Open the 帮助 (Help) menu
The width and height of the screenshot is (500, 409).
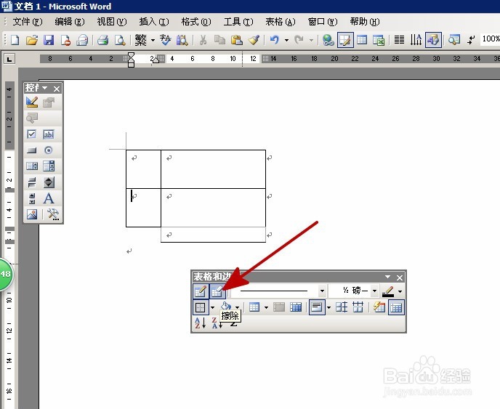(x=365, y=22)
